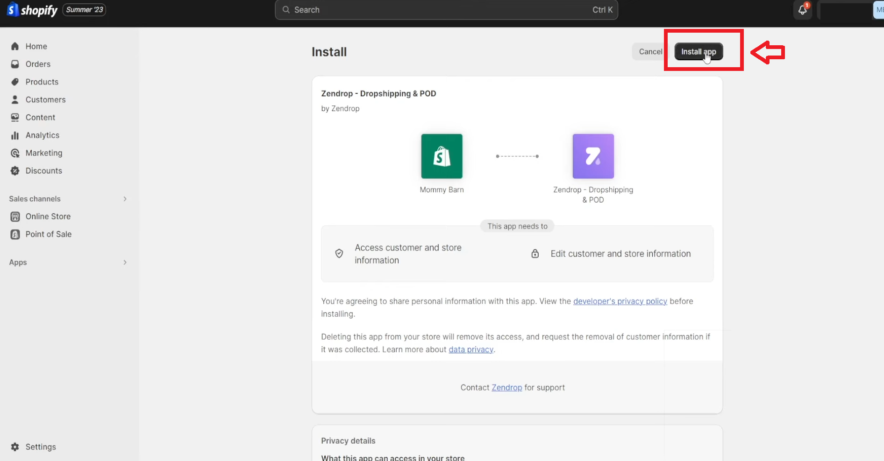The height and width of the screenshot is (461, 884).
Task: Open data privacy link
Action: tap(471, 349)
